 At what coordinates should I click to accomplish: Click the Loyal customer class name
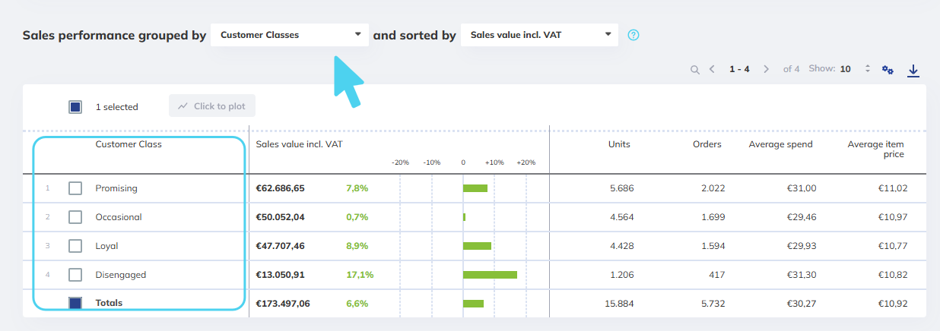[x=106, y=246]
